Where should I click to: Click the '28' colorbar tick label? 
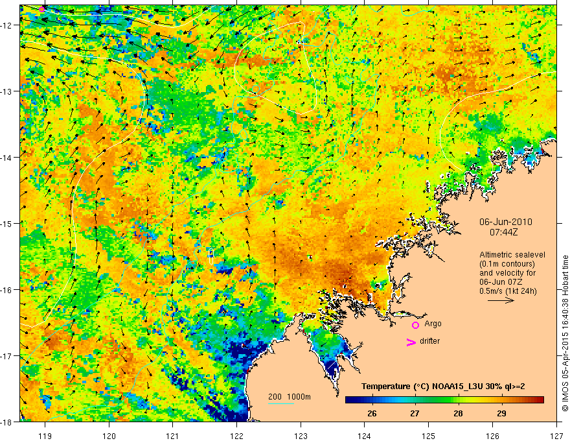(458, 413)
